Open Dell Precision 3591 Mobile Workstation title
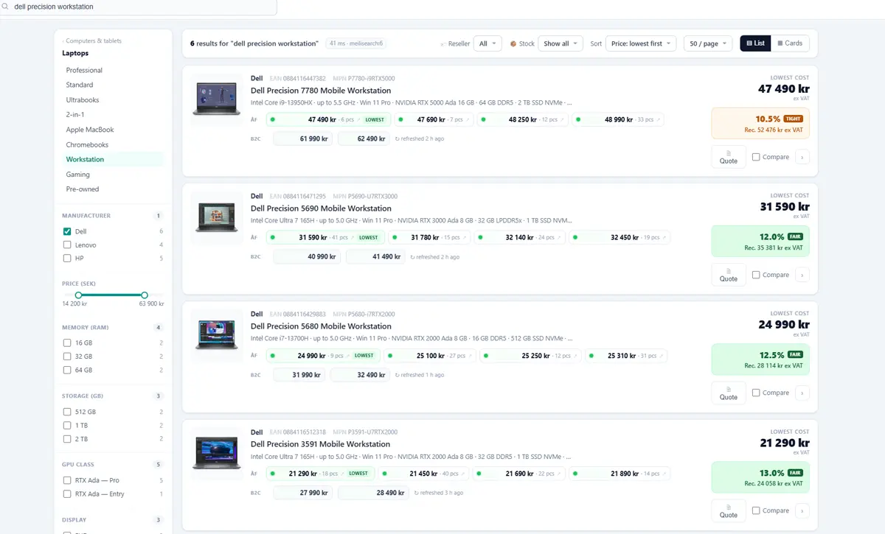The width and height of the screenshot is (885, 534). pyautogui.click(x=320, y=444)
